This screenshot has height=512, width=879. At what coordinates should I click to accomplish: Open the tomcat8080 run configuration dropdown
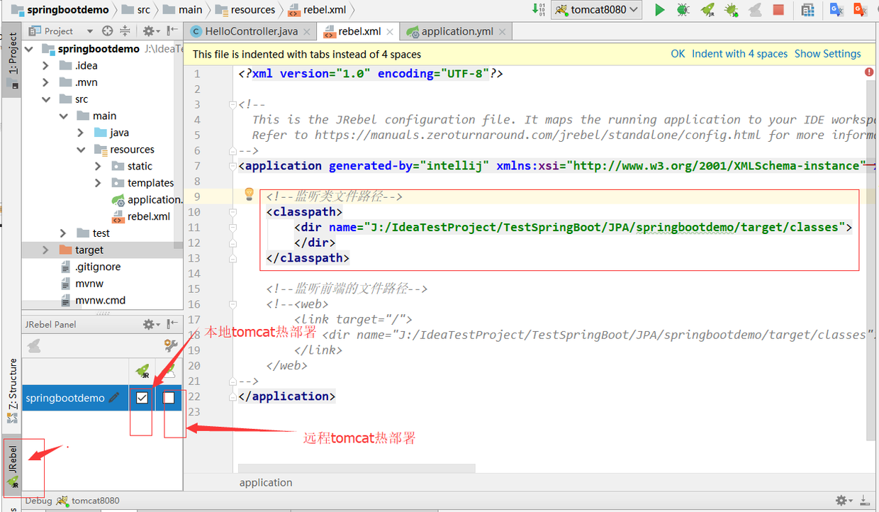(x=597, y=10)
